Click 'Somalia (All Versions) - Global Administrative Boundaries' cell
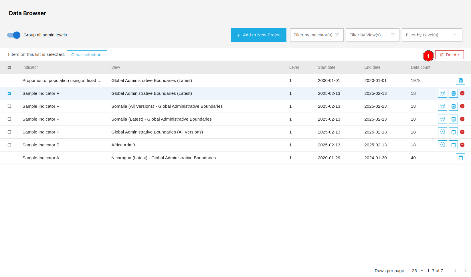The image size is (471, 277). (167, 106)
